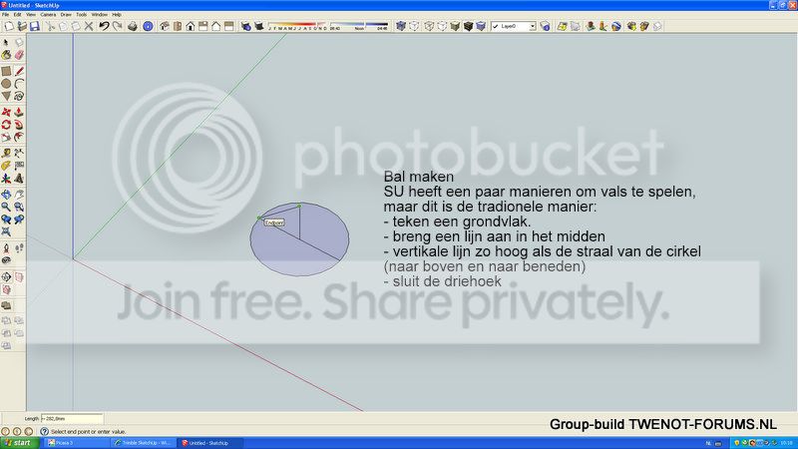Click the Save floppy disk icon

(x=35, y=26)
